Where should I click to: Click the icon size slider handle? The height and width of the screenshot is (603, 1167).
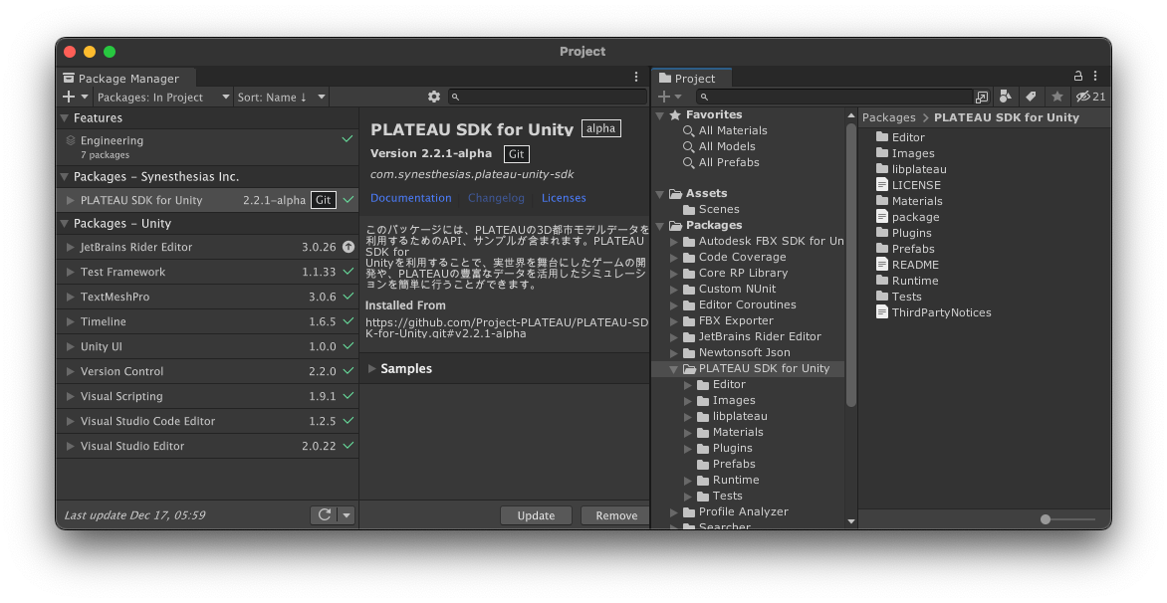tap(1046, 519)
